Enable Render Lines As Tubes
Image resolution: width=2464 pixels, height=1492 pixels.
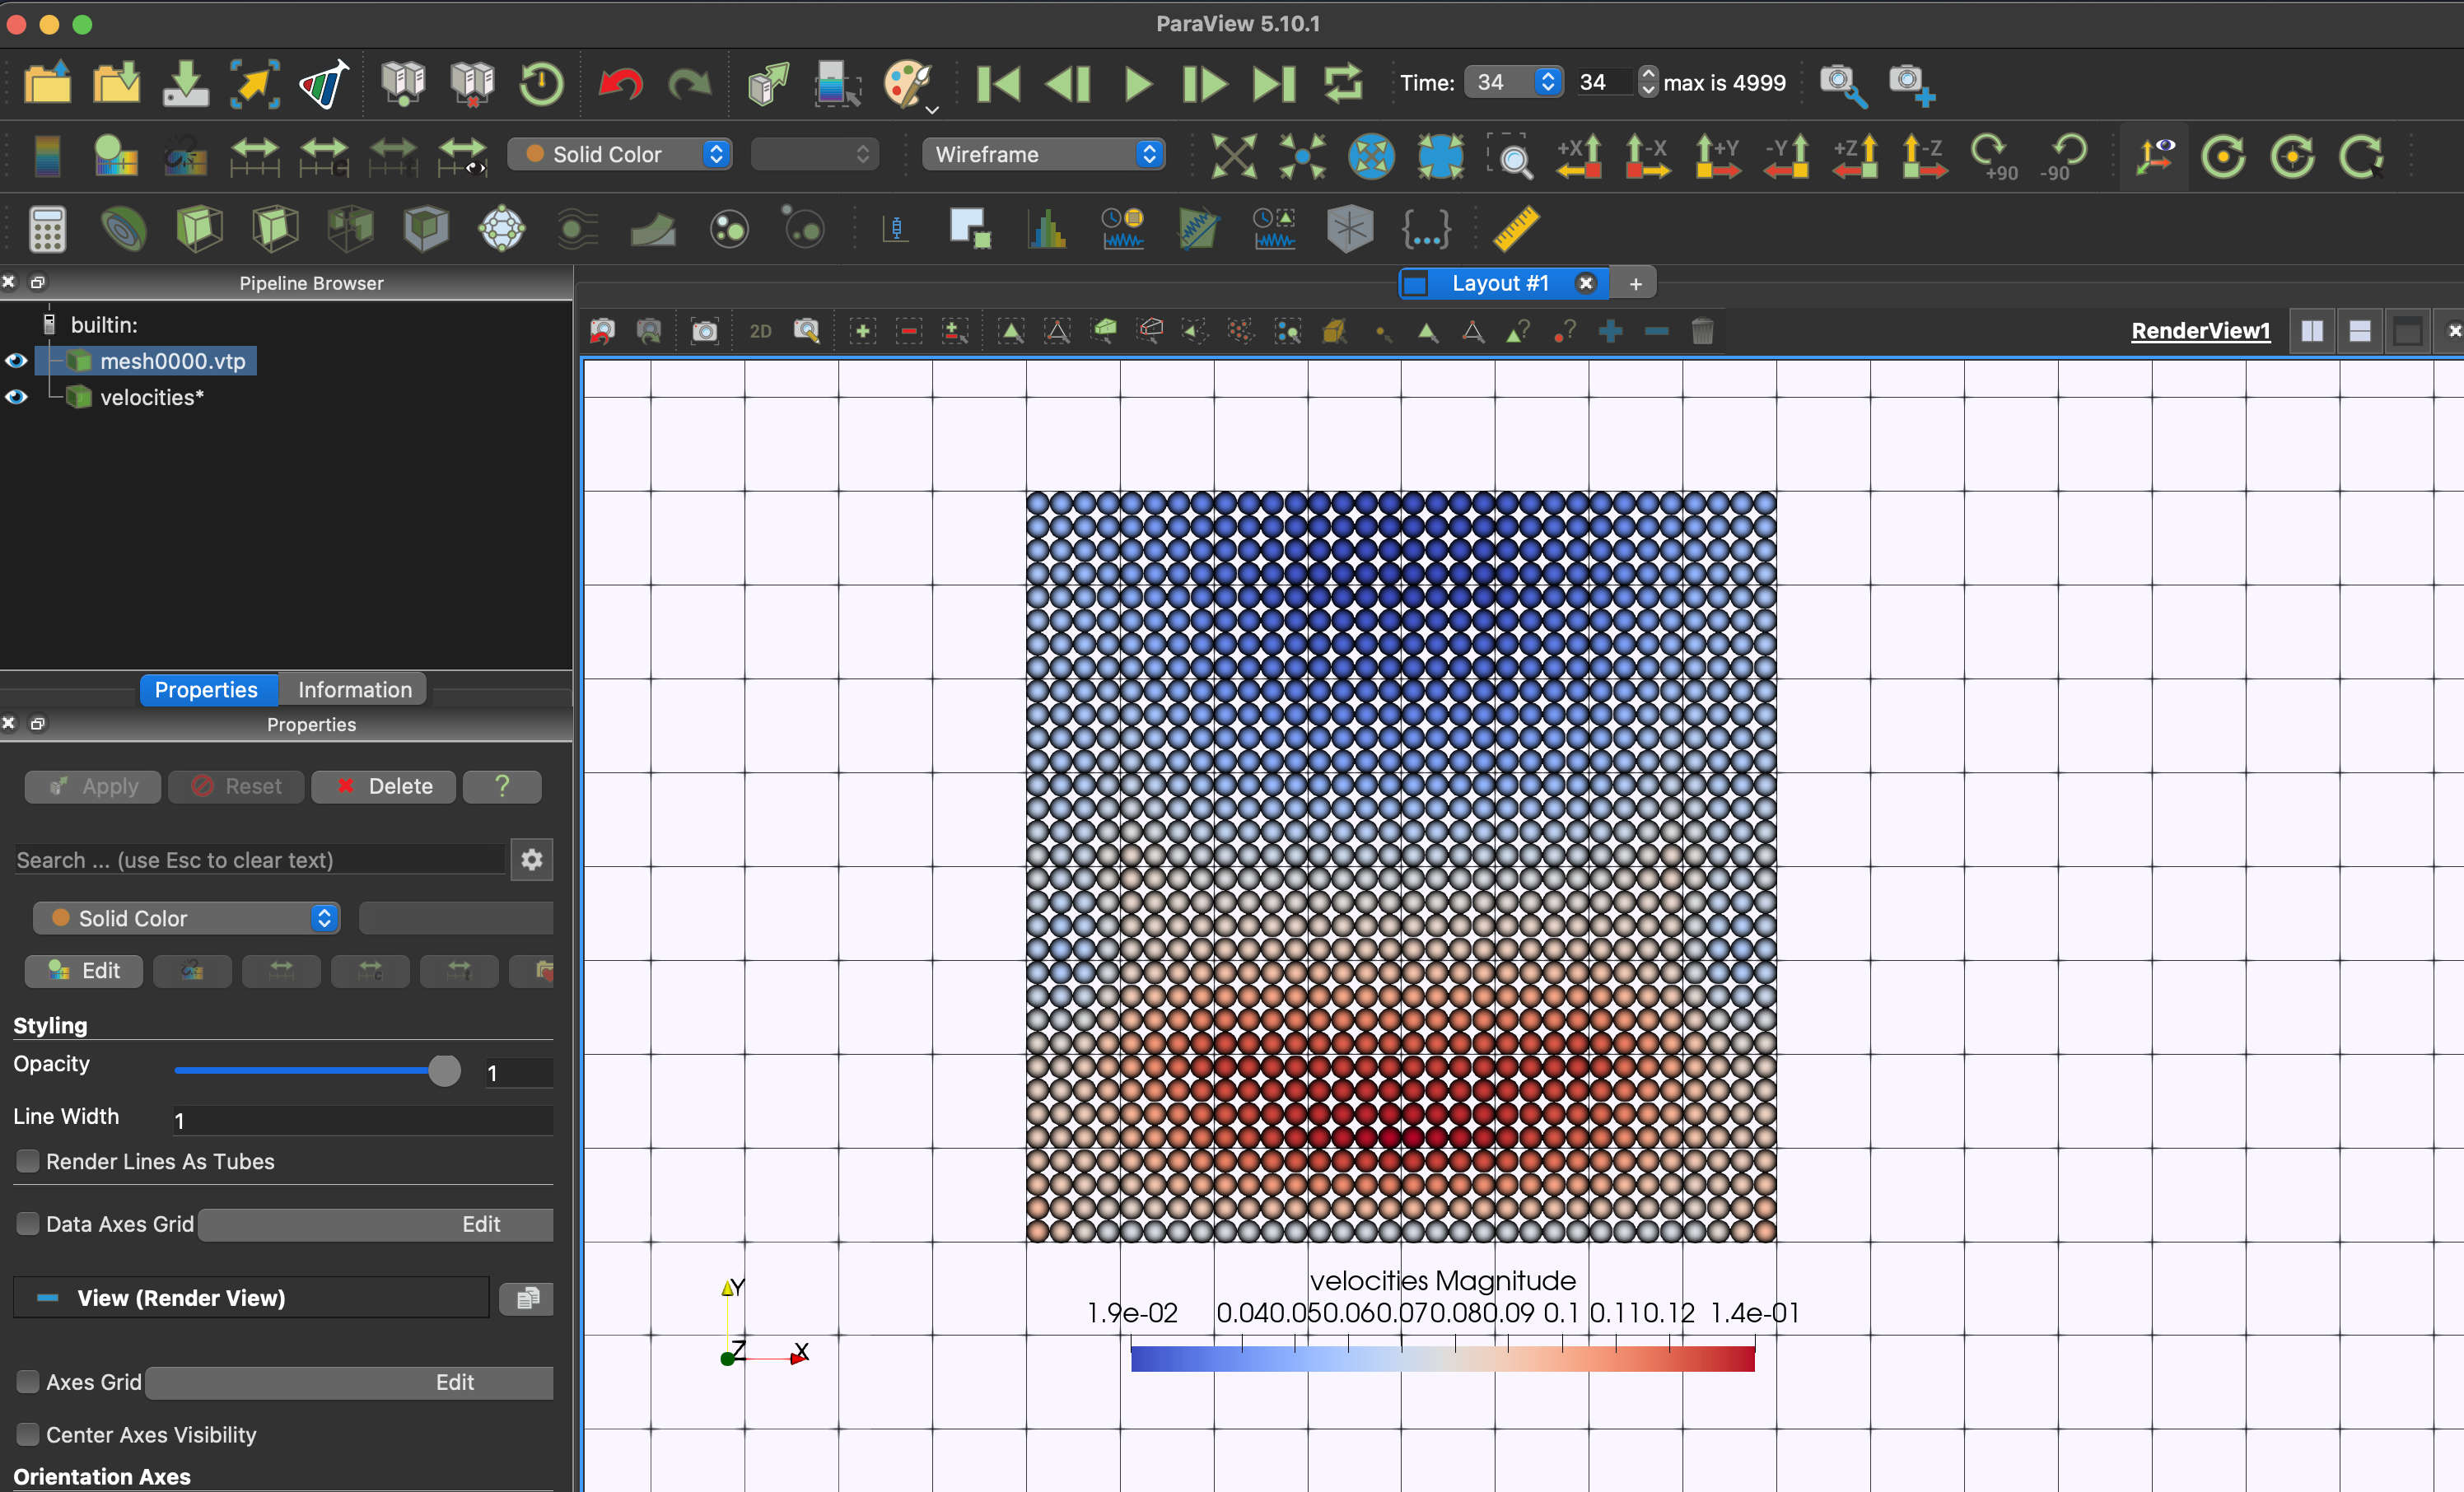click(28, 1161)
